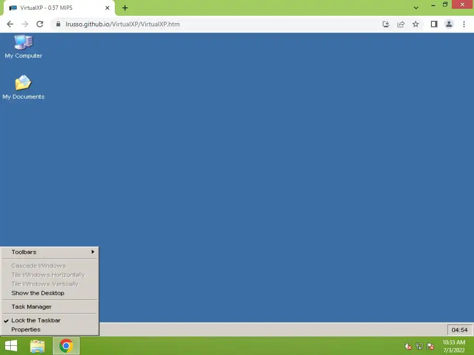Open Chrome three-dot menu

coord(464,24)
